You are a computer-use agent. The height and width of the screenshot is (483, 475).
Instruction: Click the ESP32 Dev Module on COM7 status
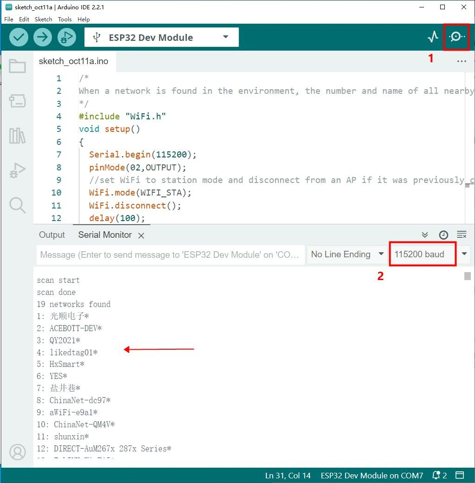pos(372,475)
